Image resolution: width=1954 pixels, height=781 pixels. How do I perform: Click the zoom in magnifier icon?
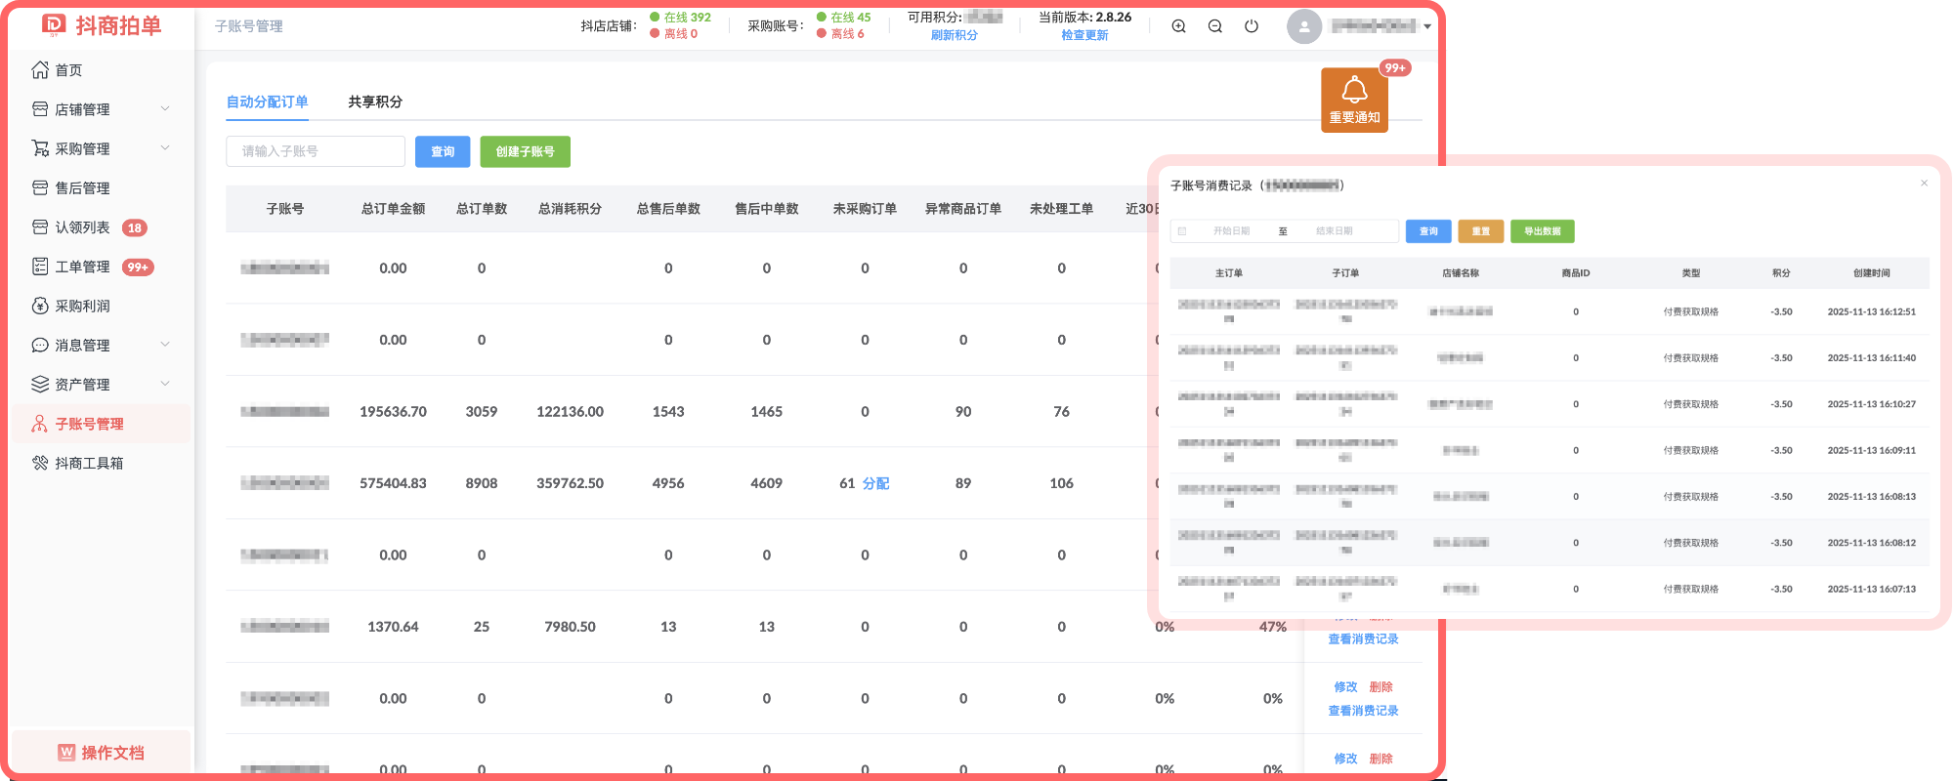tap(1179, 26)
